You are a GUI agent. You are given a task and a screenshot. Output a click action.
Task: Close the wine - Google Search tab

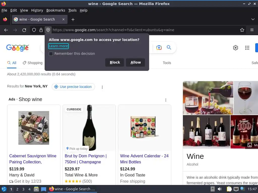63,19
